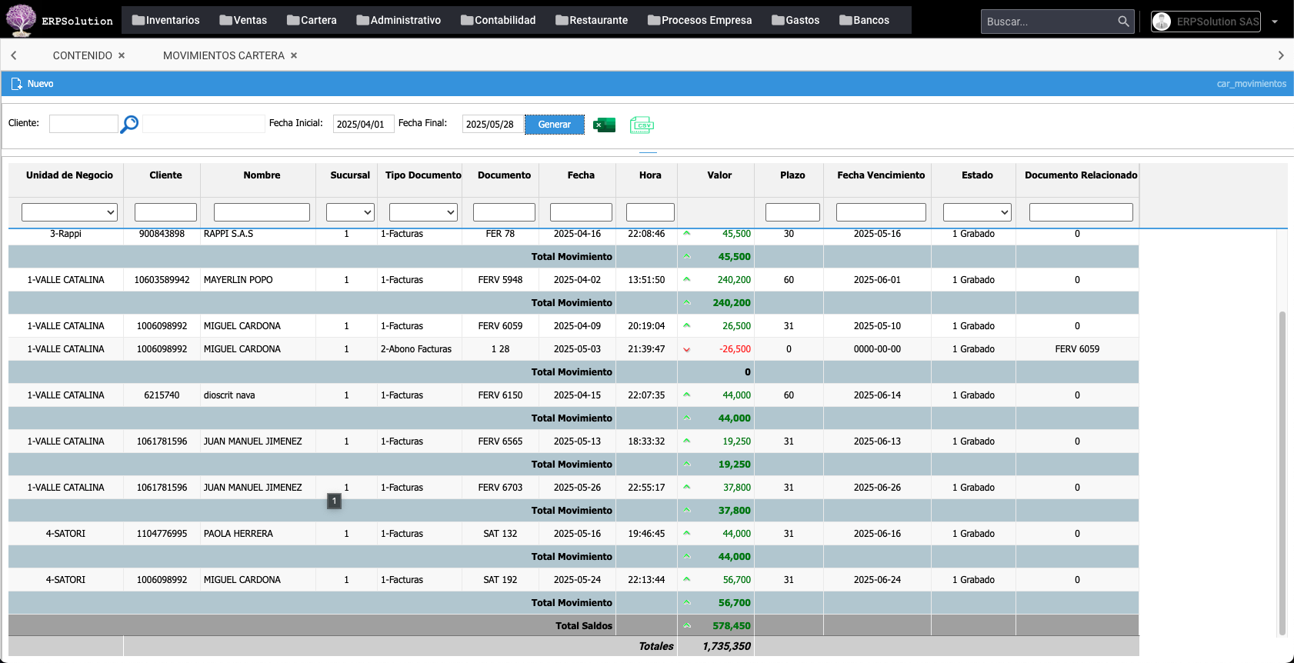Export report with the CSV icon

(x=642, y=125)
